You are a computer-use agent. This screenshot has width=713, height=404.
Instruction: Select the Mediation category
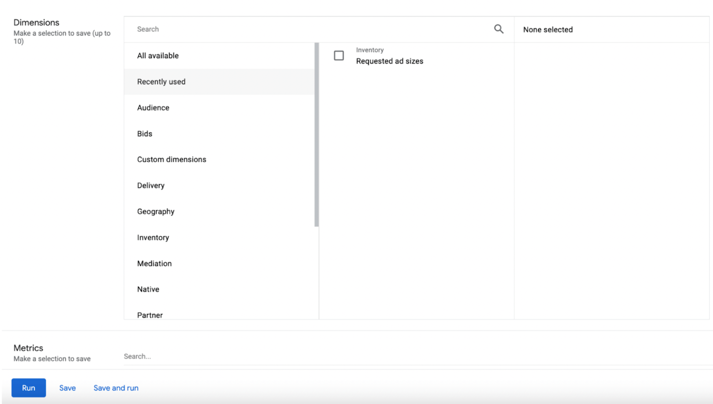154,264
